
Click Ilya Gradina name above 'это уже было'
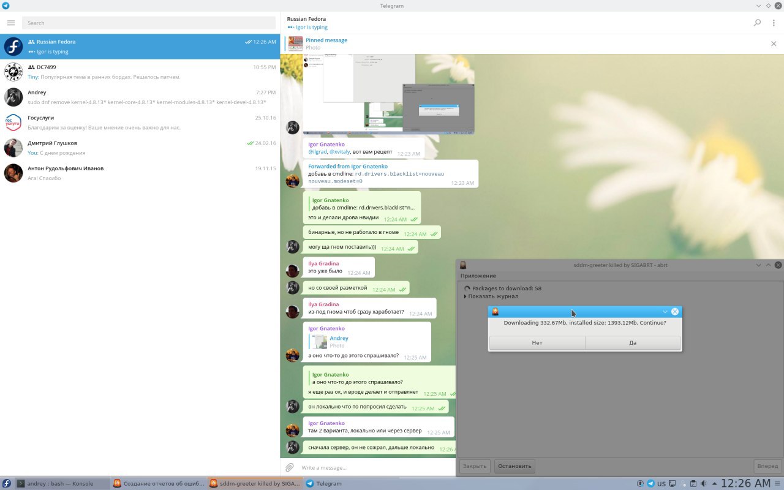coord(323,263)
